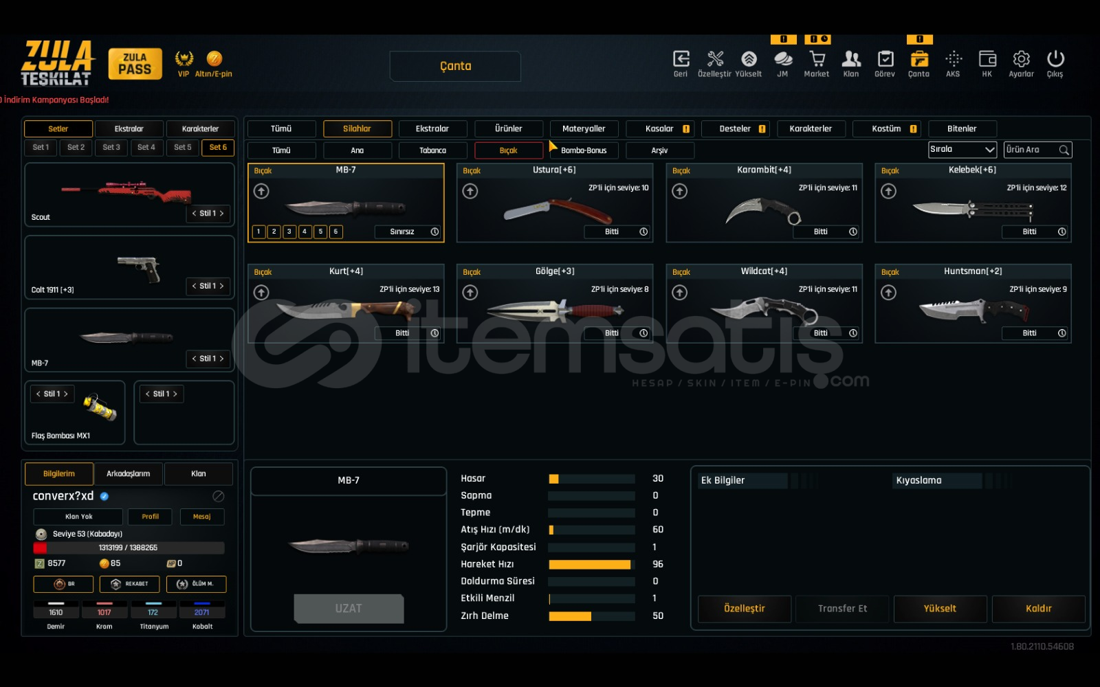This screenshot has height=687, width=1100.
Task: Click the Geri back icon
Action: (681, 60)
